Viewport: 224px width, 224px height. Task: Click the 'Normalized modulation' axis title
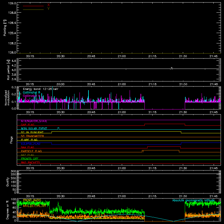(x=7, y=98)
